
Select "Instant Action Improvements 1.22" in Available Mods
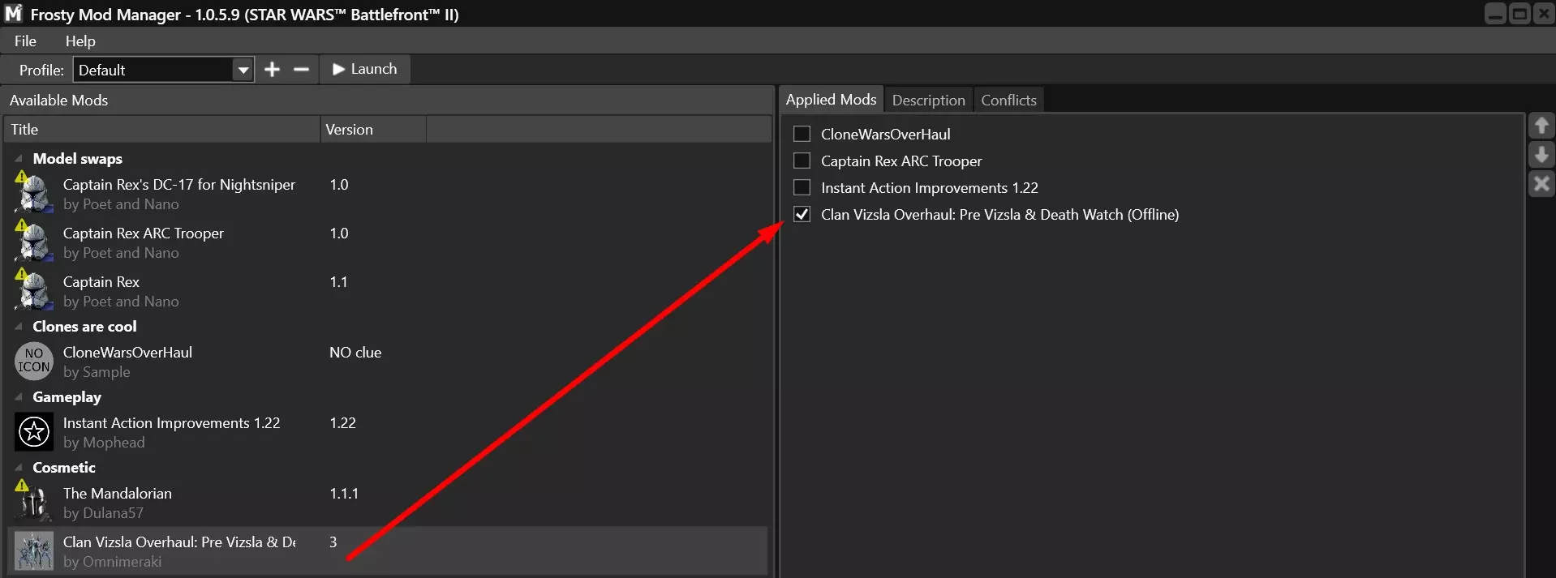click(171, 423)
